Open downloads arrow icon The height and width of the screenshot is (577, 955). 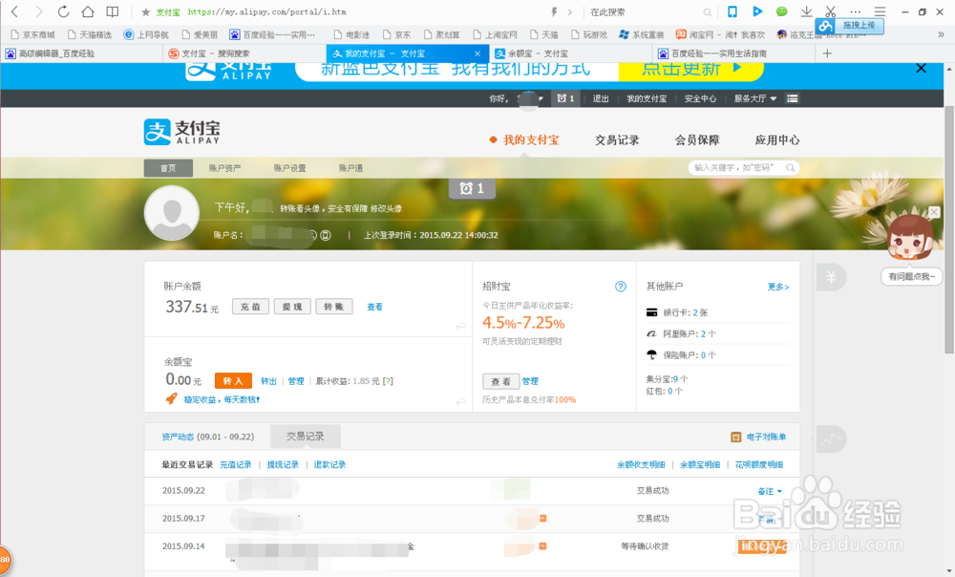pos(806,11)
